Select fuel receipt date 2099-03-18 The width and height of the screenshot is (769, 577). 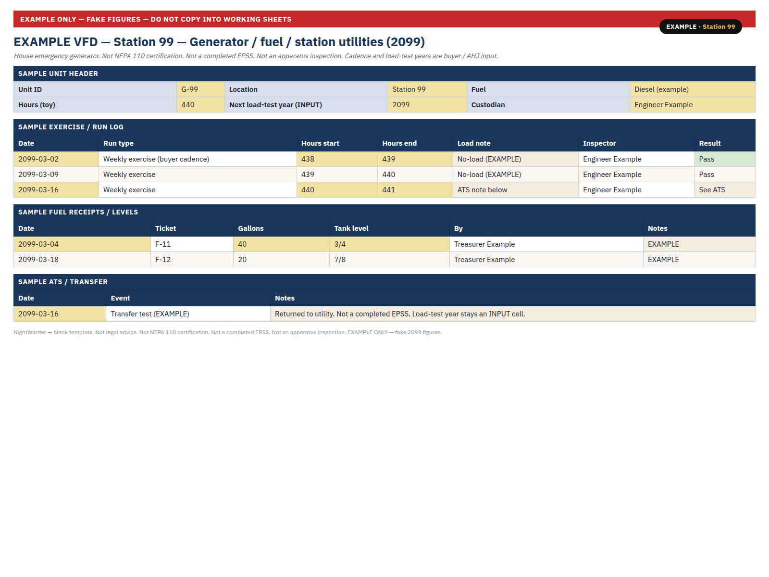click(x=82, y=260)
